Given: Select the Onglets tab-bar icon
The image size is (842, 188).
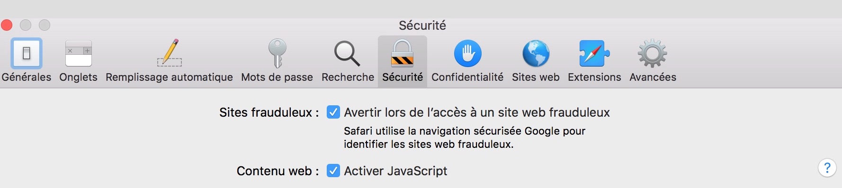Looking at the screenshot, I should coord(78,53).
